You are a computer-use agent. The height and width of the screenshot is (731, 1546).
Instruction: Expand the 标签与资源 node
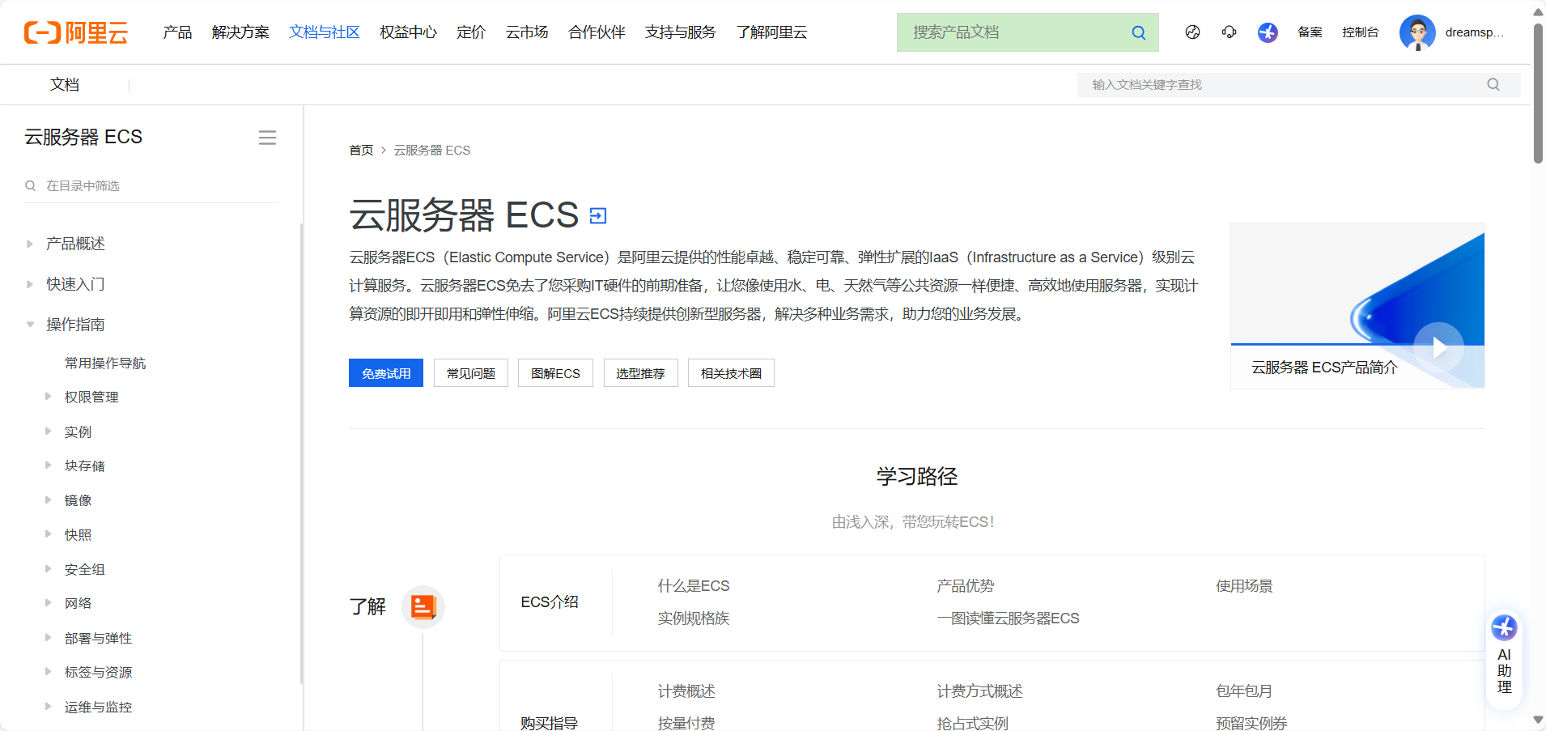pos(48,672)
